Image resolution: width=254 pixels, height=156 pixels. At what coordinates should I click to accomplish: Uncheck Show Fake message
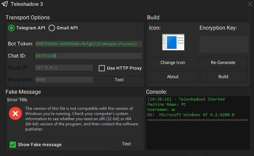(13, 145)
